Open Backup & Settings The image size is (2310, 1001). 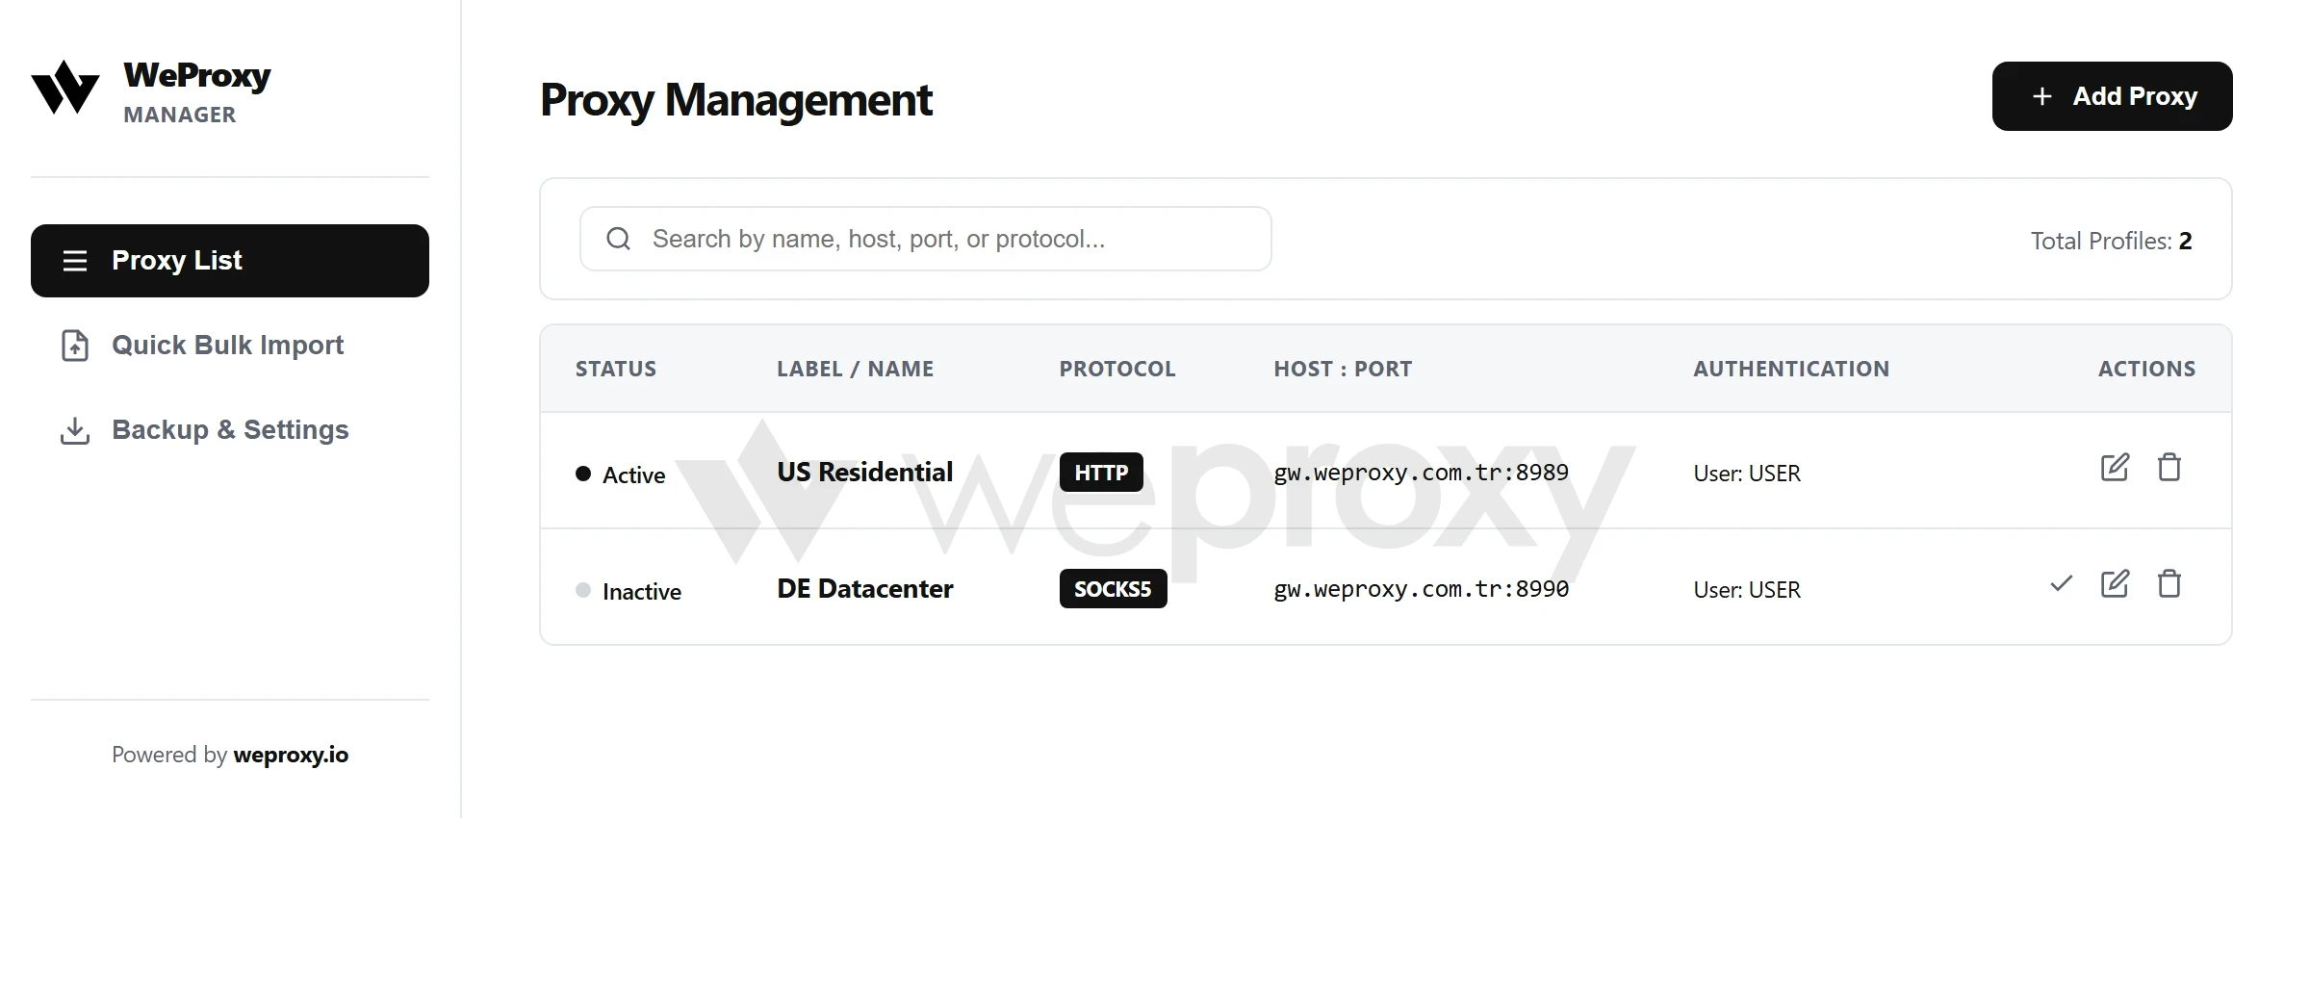click(230, 430)
